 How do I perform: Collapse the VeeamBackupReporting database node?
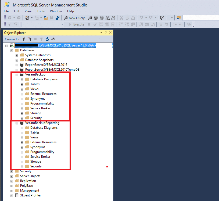[x=17, y=123]
